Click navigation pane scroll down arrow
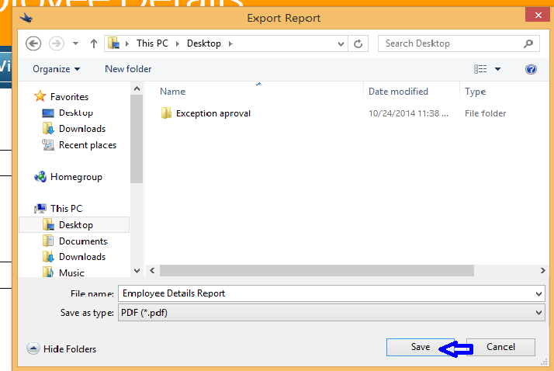This screenshot has width=554, height=371. [137, 271]
